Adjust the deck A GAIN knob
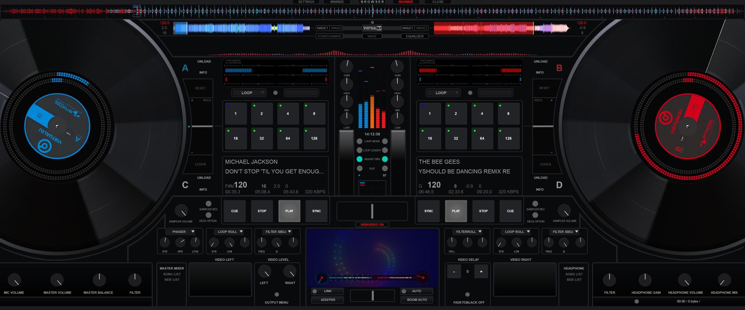Viewport: 745px width, 310px height. point(347,66)
